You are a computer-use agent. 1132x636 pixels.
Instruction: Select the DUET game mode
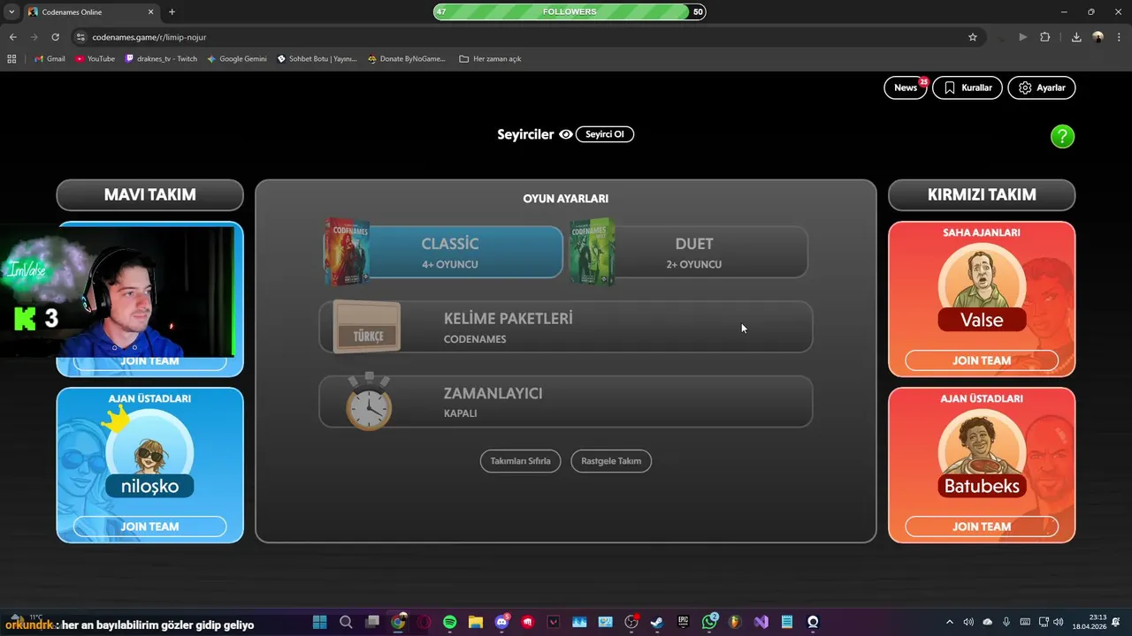point(689,252)
